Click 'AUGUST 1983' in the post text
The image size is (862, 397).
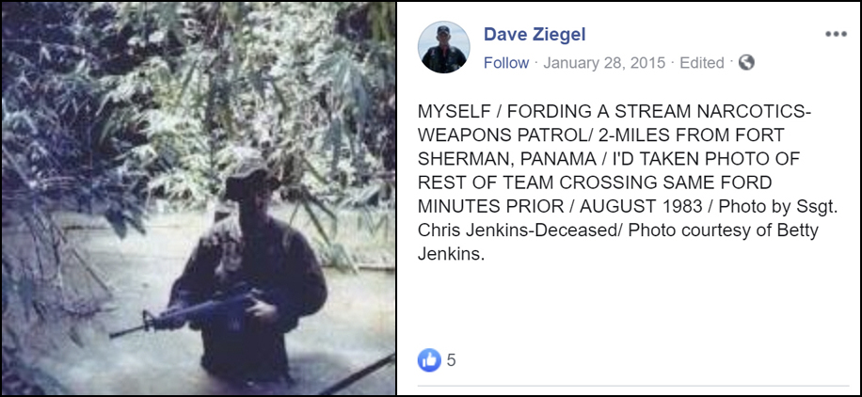[x=641, y=206]
